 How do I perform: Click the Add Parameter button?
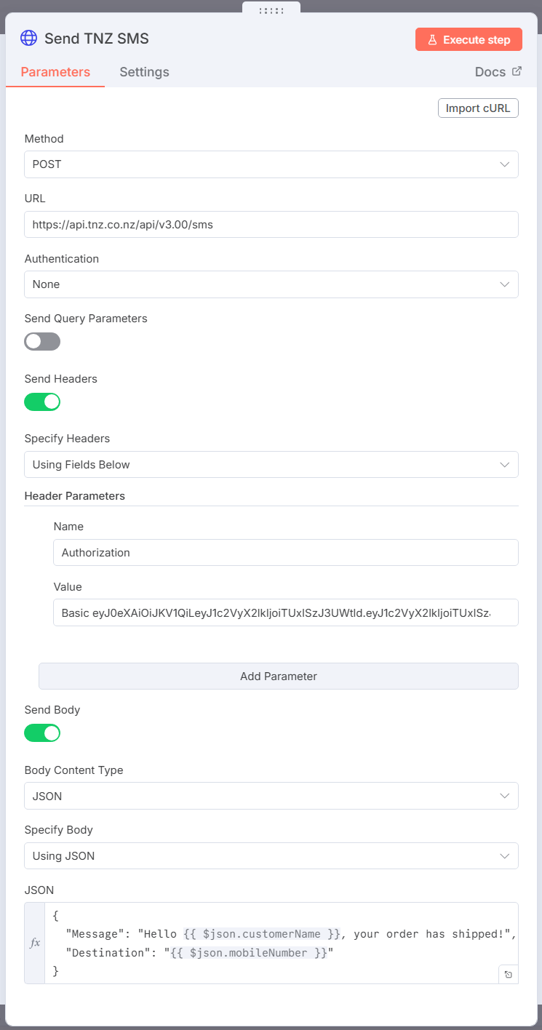[x=278, y=676]
